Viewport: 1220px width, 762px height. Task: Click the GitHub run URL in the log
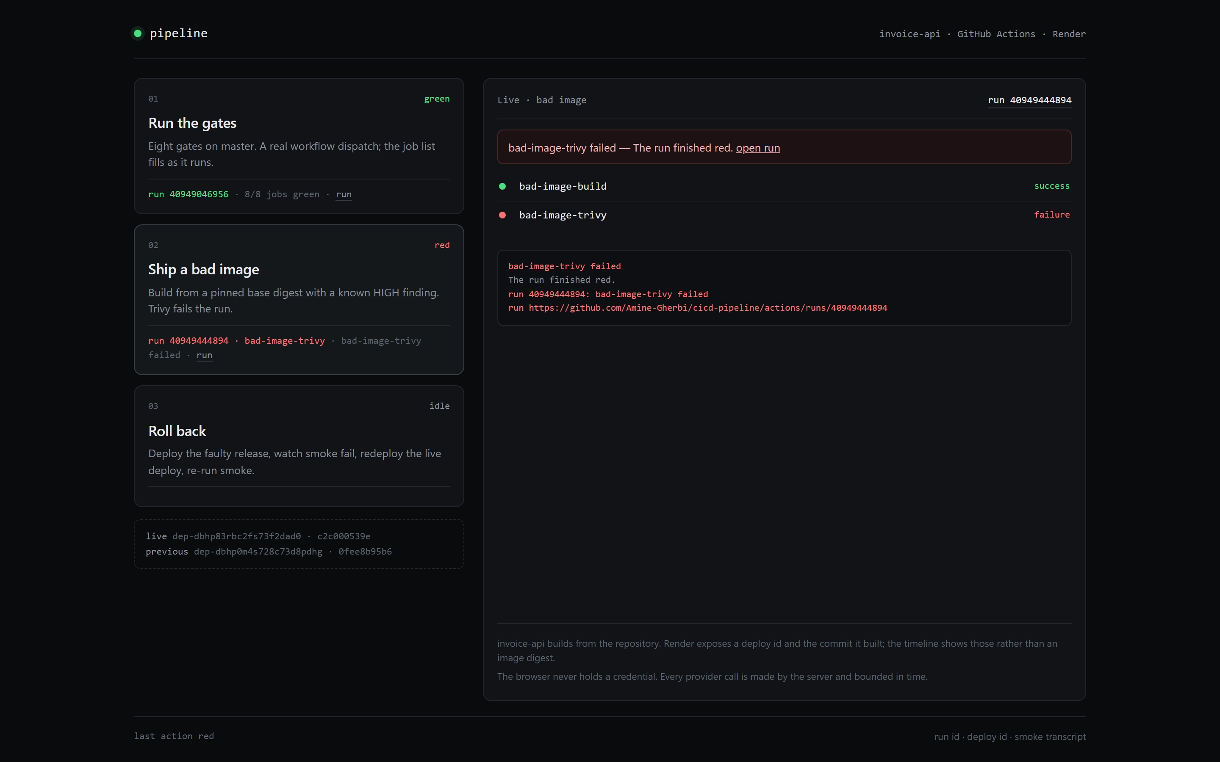click(x=708, y=308)
